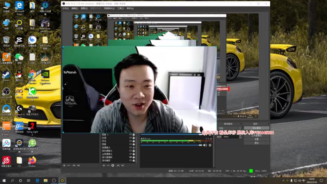Open audio mixer settings via the gear icon
The image size is (327, 184).
click(210, 145)
